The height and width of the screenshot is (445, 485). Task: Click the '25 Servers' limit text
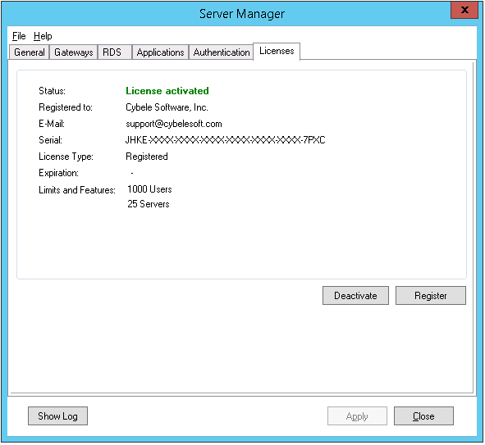pyautogui.click(x=149, y=204)
